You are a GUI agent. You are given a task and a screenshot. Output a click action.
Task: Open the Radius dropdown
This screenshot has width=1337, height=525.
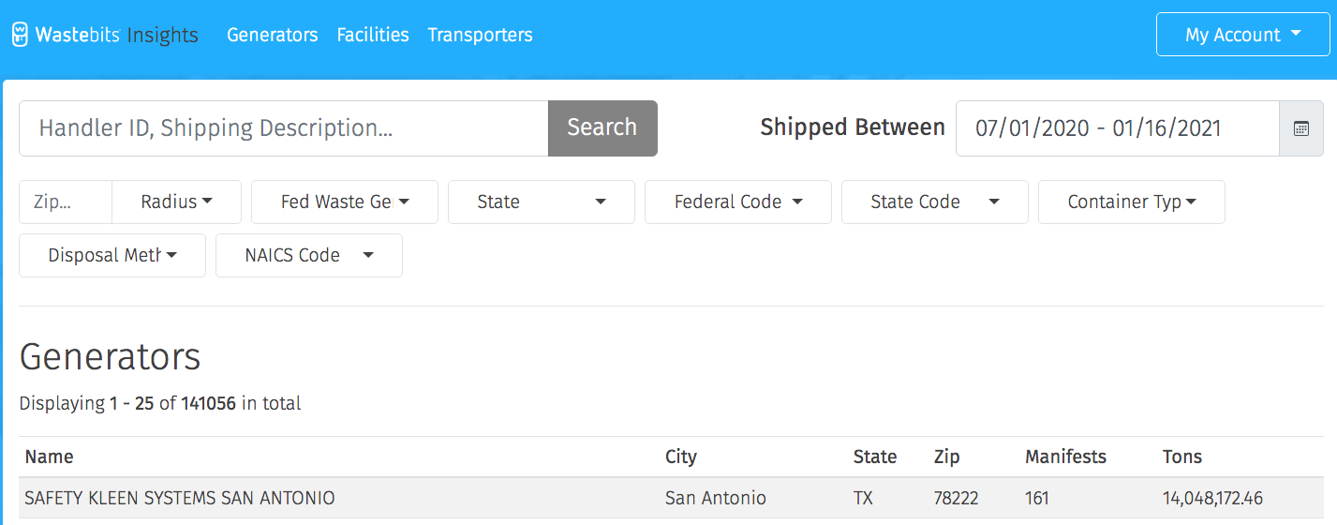click(x=177, y=202)
